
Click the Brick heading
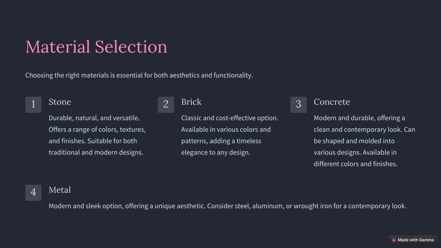click(x=191, y=102)
